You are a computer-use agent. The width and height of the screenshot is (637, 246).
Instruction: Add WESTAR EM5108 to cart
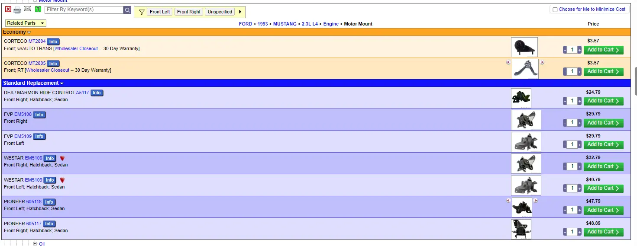coord(603,166)
